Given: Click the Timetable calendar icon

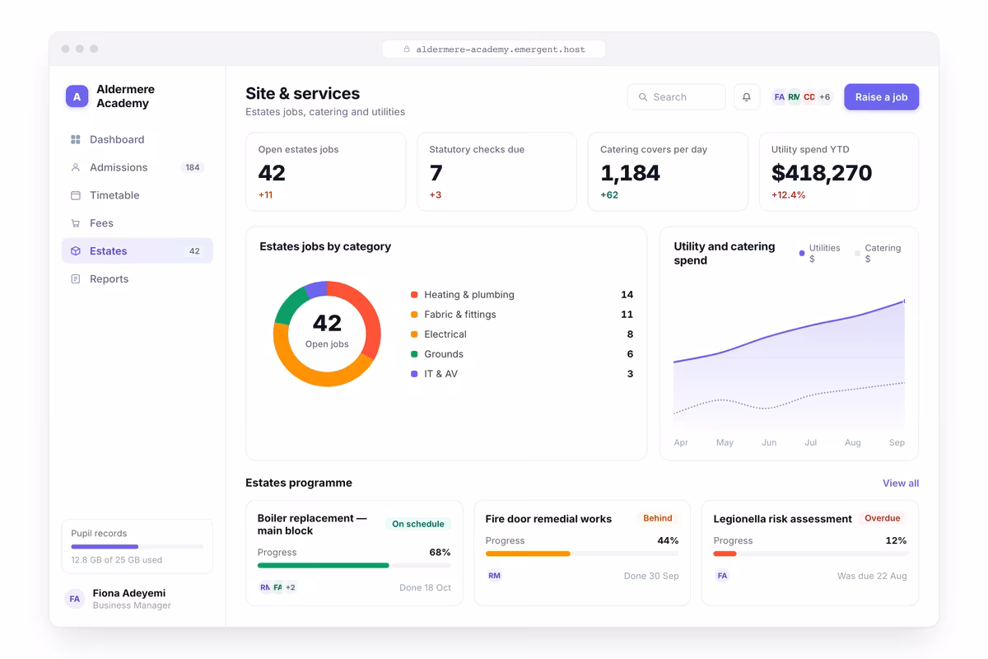Looking at the screenshot, I should [x=76, y=195].
